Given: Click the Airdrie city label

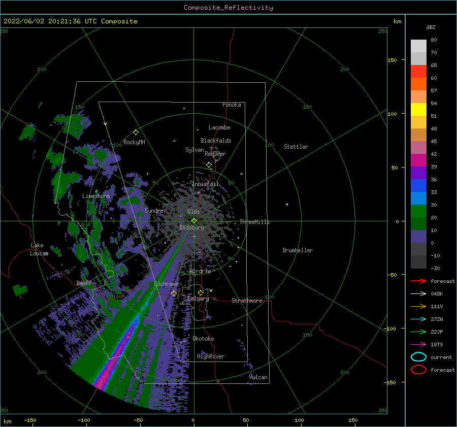Looking at the screenshot, I should point(200,271).
